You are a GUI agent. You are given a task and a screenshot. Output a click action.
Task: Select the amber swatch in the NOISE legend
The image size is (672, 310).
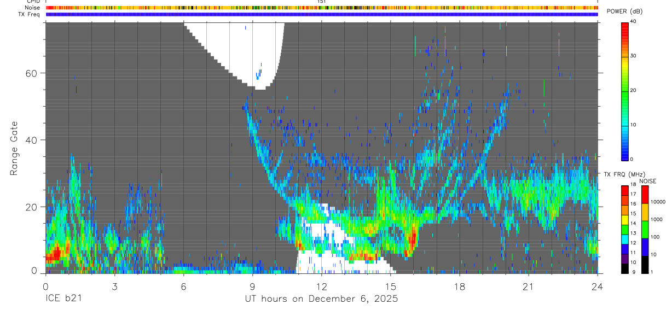pos(645,212)
